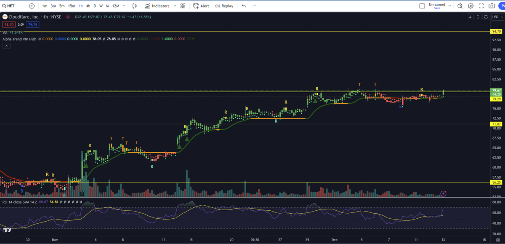Expand the layout manage dropdown arrow

(450, 6)
